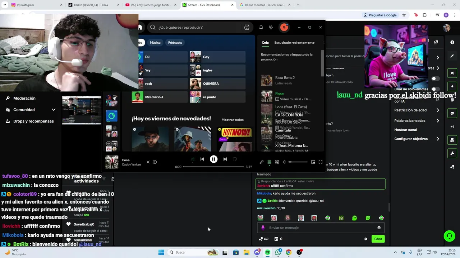Open chat settings gear icon
Image resolution: width=460 pixels, height=258 pixels.
click(366, 239)
